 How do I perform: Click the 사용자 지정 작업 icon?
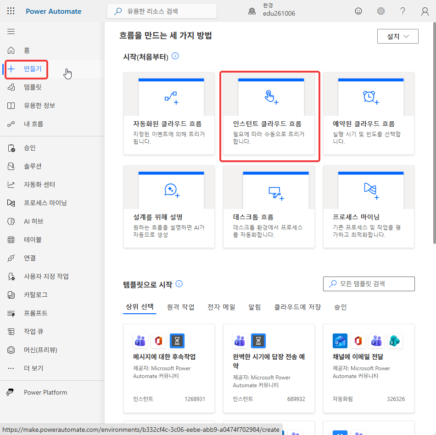11,277
